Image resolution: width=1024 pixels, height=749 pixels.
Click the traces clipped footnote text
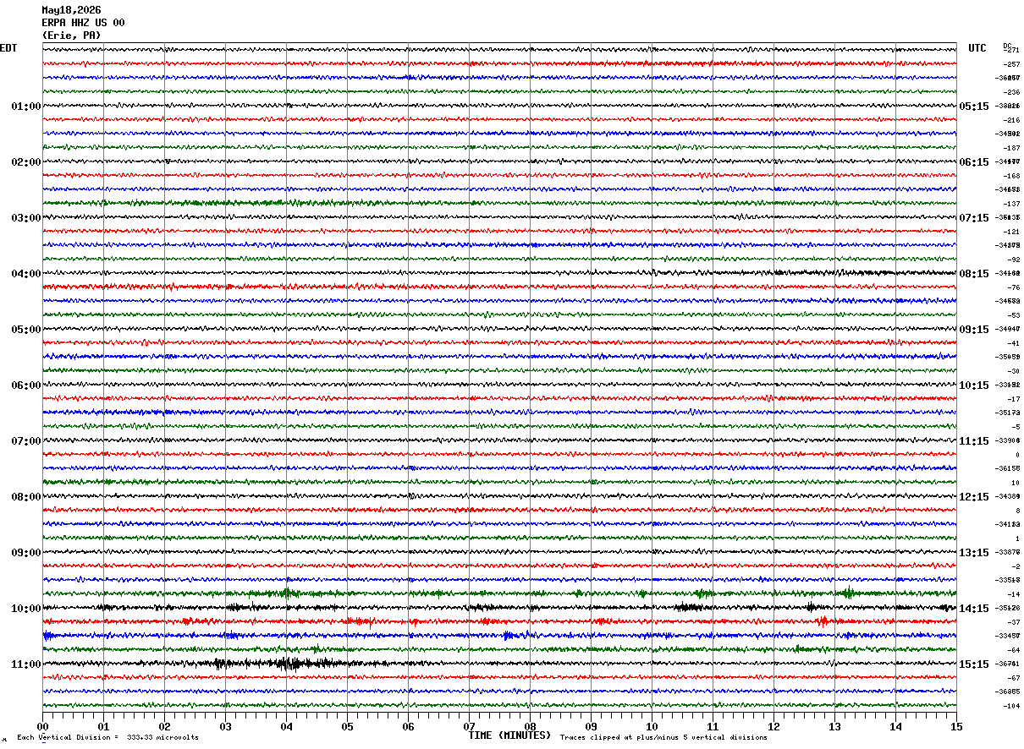[663, 737]
